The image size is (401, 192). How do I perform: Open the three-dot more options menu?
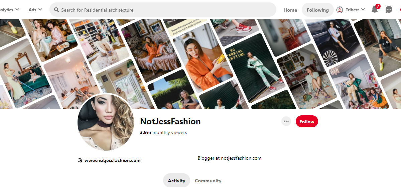(286, 121)
